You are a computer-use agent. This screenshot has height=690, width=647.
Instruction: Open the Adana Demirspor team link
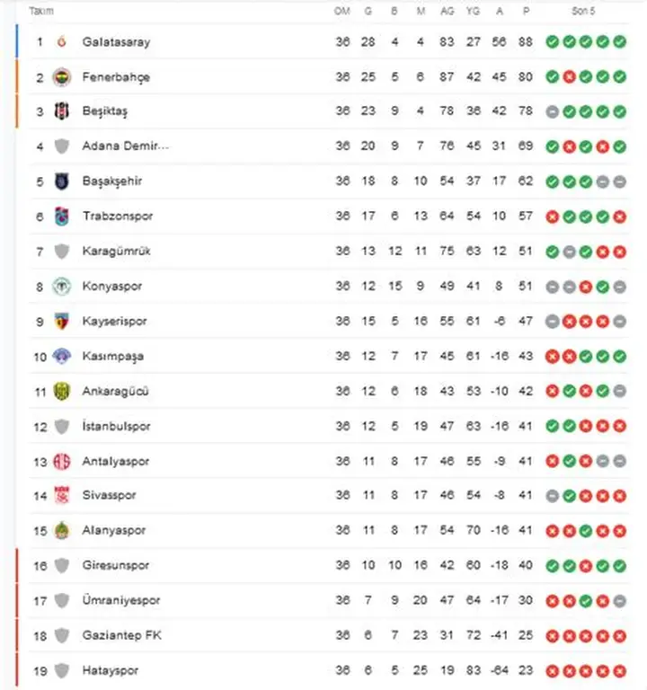[125, 146]
